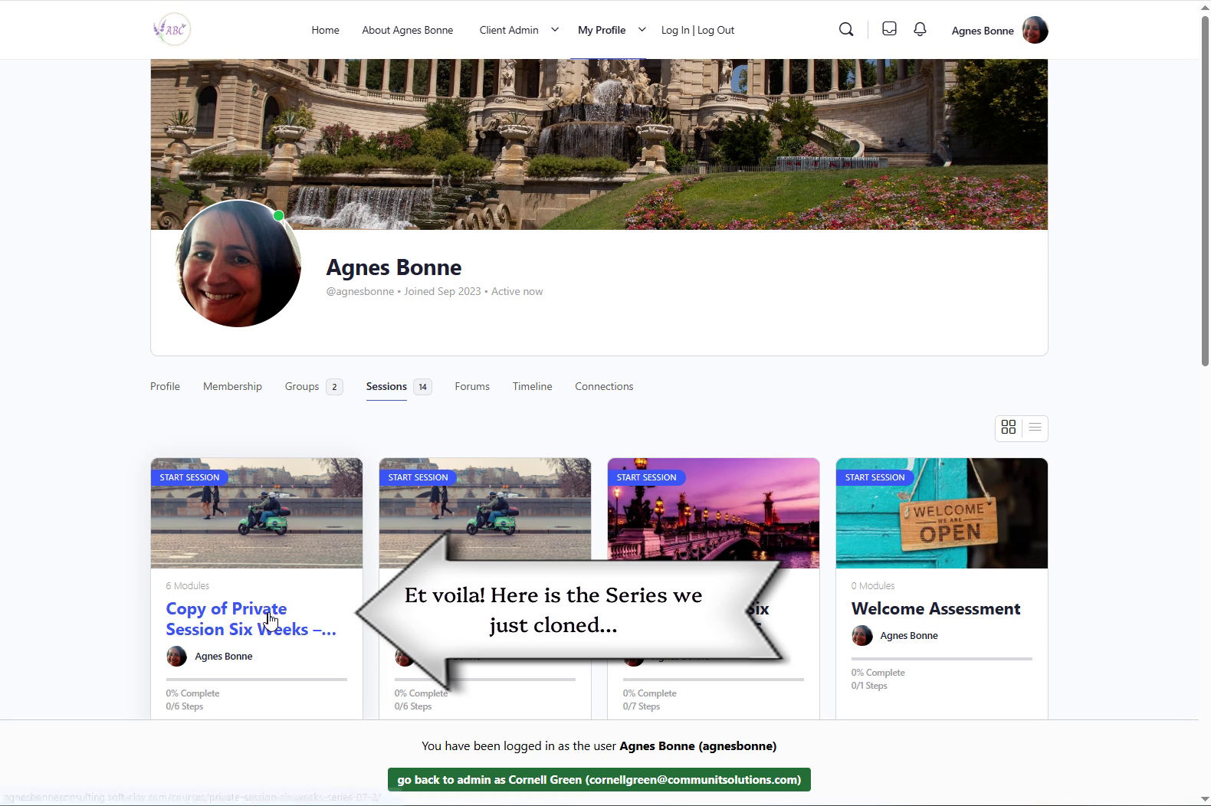Open the Agnes Bonne user menu
This screenshot has height=806, width=1211.
pyautogui.click(x=982, y=31)
